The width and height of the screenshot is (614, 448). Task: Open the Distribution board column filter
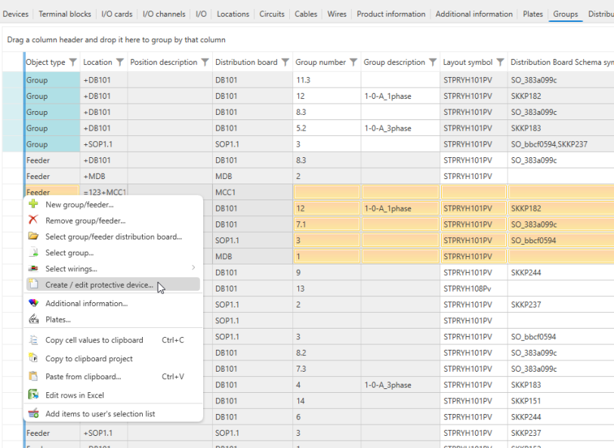tap(285, 63)
